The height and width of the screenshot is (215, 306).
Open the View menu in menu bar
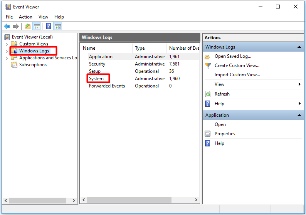[43, 17]
